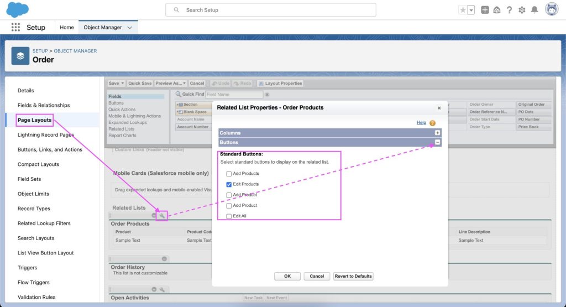566x307 pixels.
Task: Click the OK button in dialog
Action: click(x=287, y=276)
